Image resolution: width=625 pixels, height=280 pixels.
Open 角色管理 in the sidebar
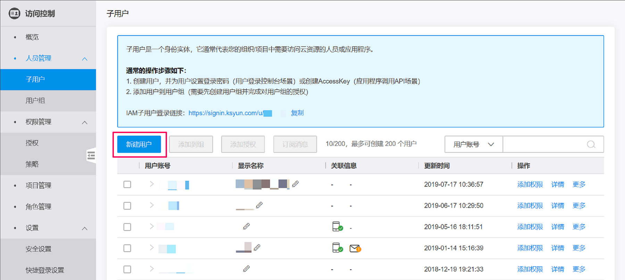[38, 207]
